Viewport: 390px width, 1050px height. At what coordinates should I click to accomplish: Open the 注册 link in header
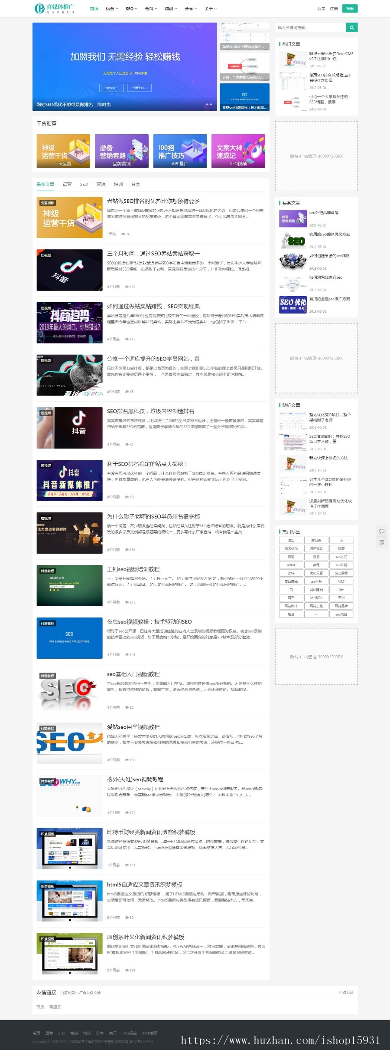[x=334, y=9]
